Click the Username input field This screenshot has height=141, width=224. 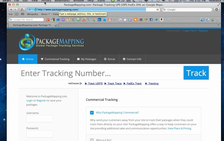pyautogui.click(x=40, y=119)
